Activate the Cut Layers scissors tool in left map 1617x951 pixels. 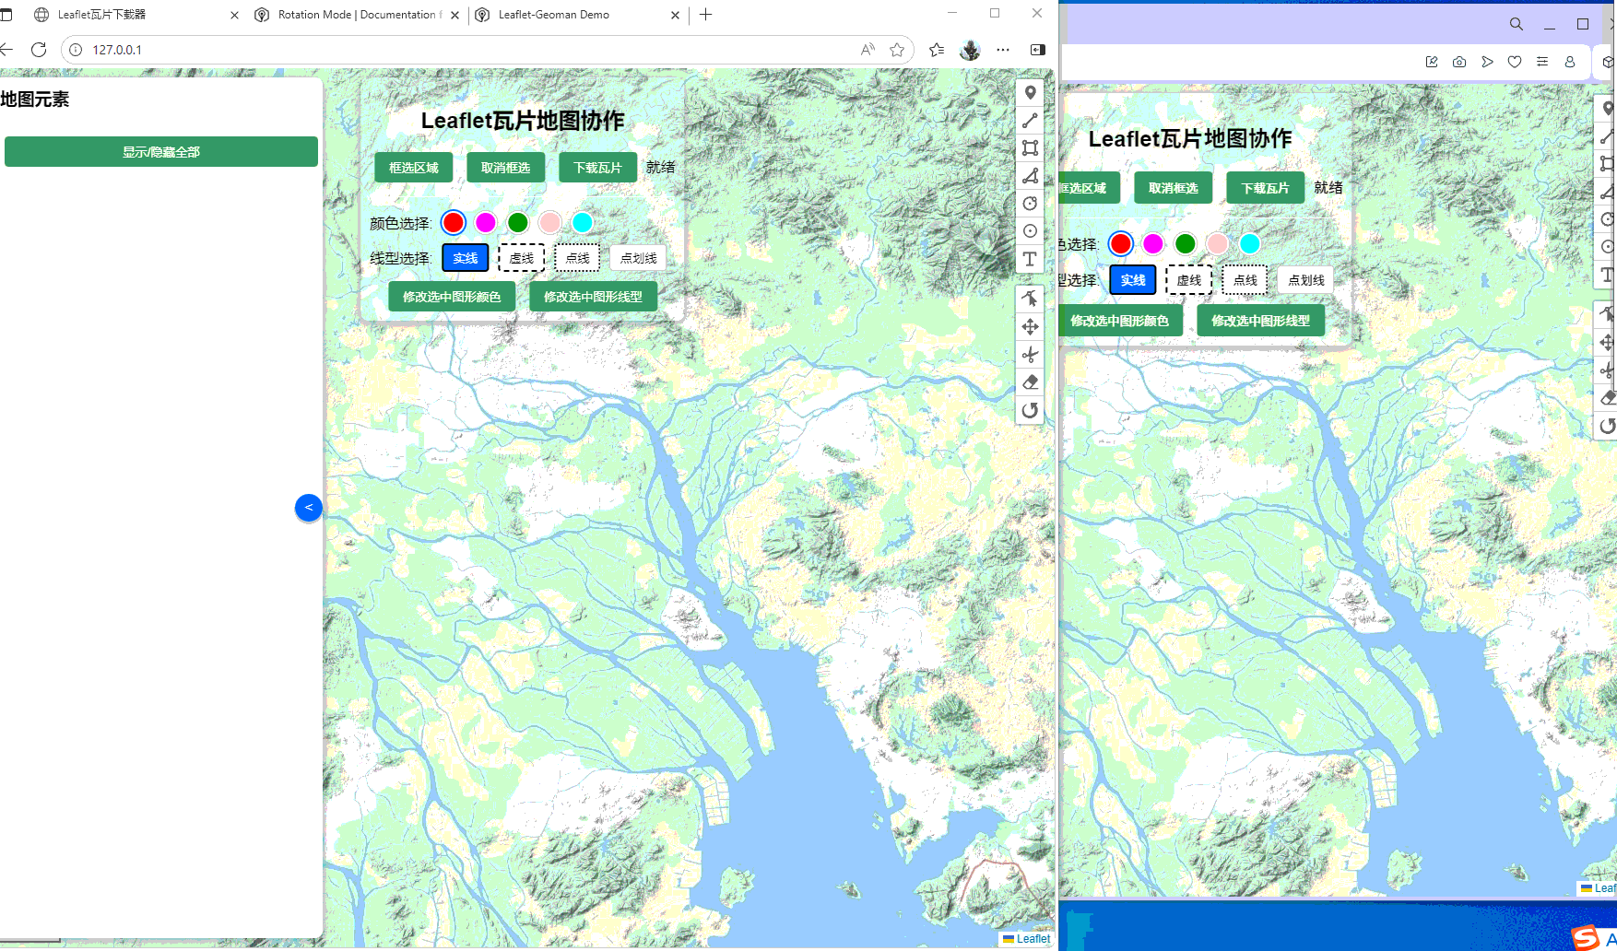[x=1030, y=355]
